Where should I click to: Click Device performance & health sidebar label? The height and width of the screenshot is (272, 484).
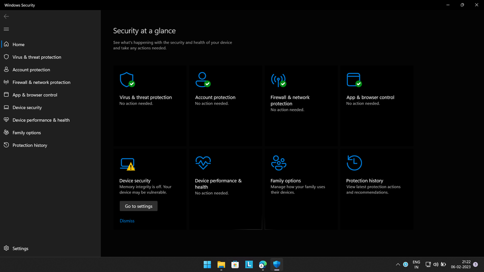point(41,121)
